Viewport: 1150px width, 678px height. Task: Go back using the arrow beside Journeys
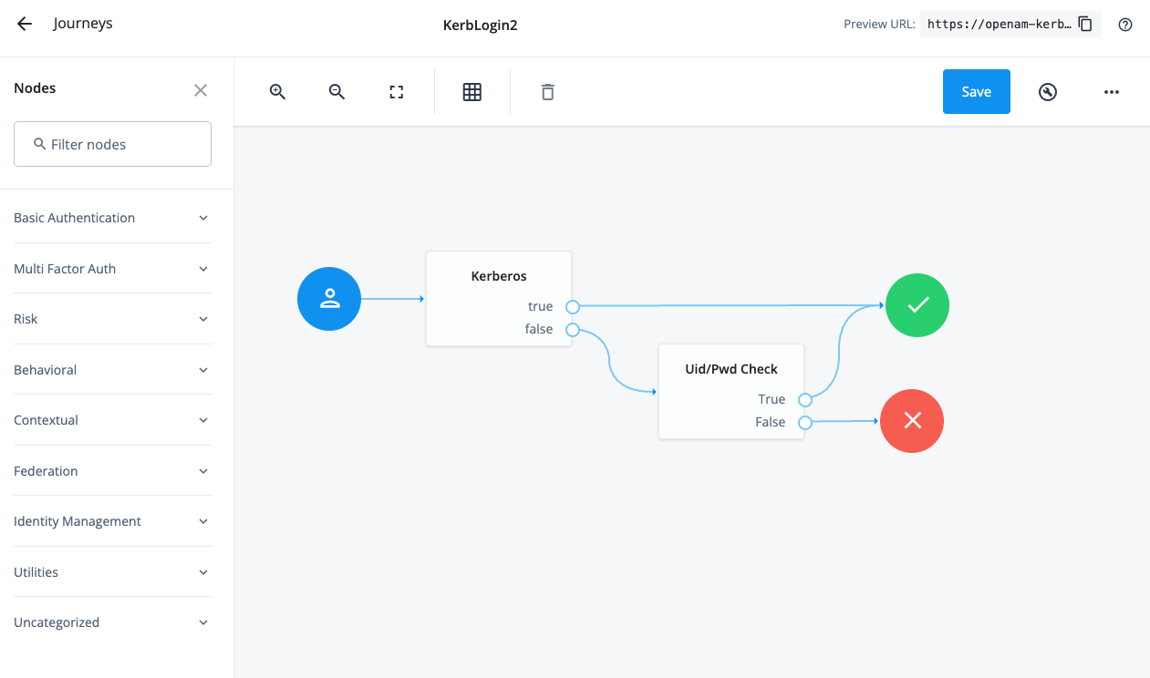click(x=25, y=24)
